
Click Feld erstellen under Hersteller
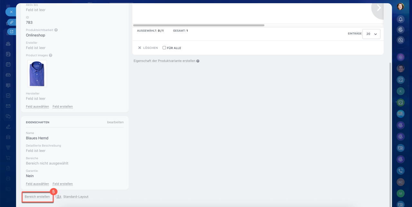tap(63, 107)
